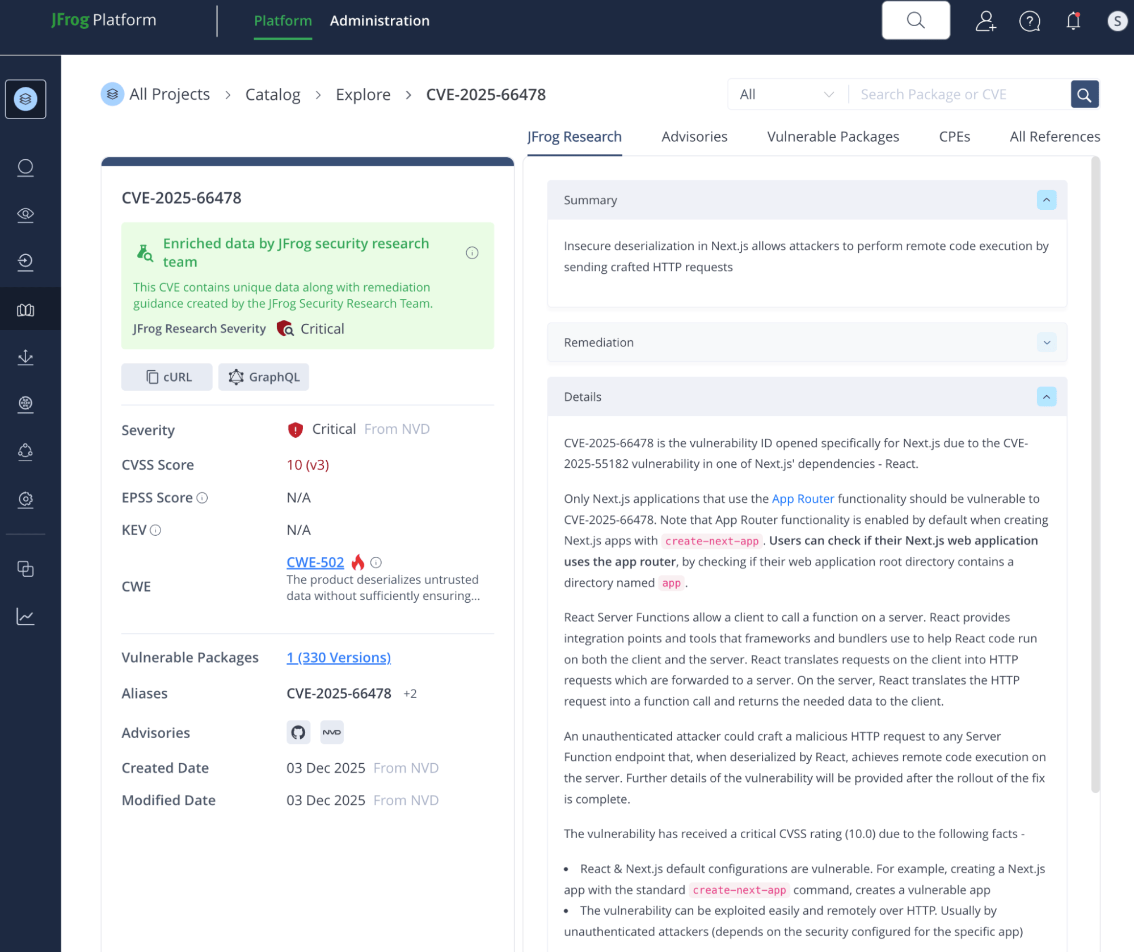The height and width of the screenshot is (952, 1134).
Task: Collapse the Details section
Action: (x=1047, y=397)
